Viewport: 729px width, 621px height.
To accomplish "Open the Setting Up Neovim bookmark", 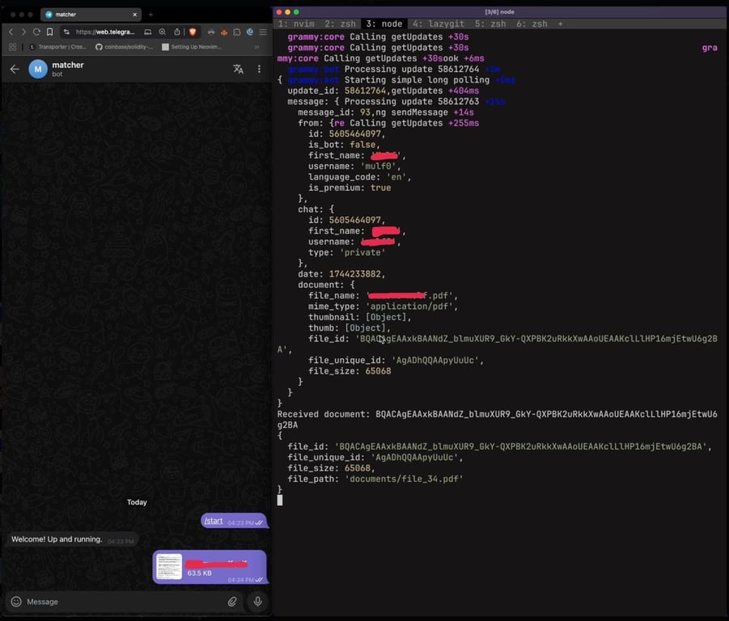I will pyautogui.click(x=192, y=47).
